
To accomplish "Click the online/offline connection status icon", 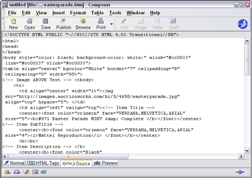I will [240, 172].
